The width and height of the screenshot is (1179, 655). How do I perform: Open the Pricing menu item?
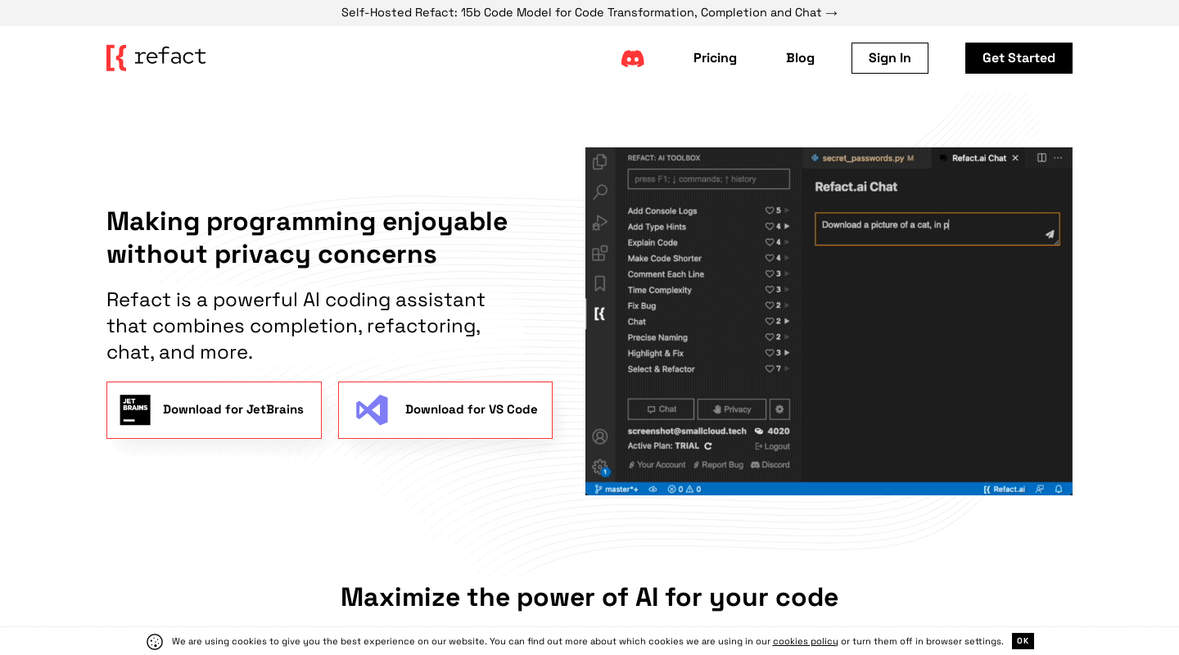tap(715, 58)
